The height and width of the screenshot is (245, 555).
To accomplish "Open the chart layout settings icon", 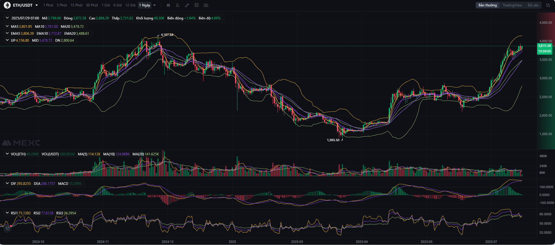I will point(196,5).
